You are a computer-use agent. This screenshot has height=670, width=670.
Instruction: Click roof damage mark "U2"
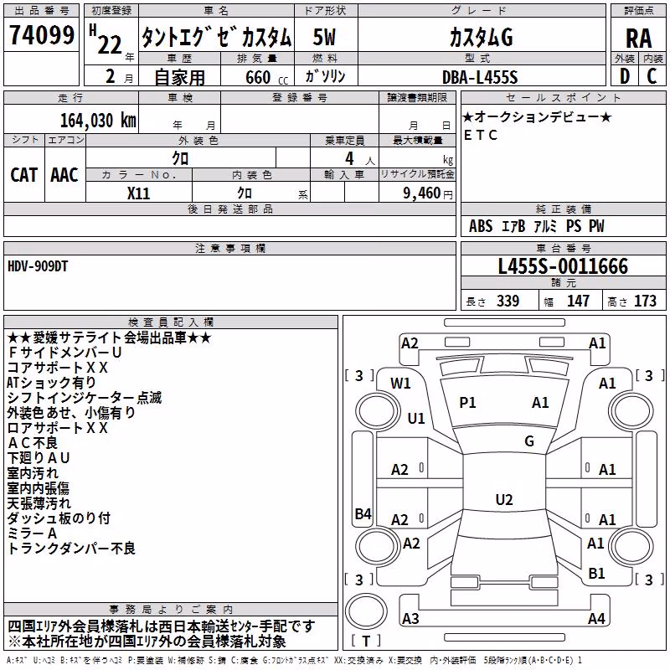(x=504, y=499)
